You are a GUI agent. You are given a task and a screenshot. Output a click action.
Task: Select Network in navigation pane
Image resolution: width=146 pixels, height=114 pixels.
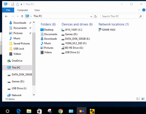14,95
